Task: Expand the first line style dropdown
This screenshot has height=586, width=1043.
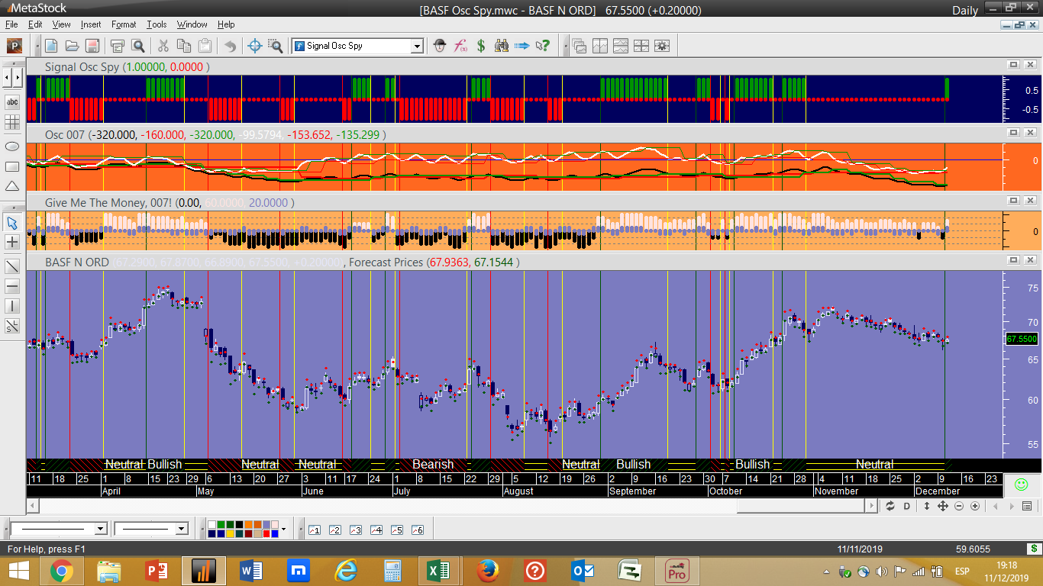Action: (100, 529)
